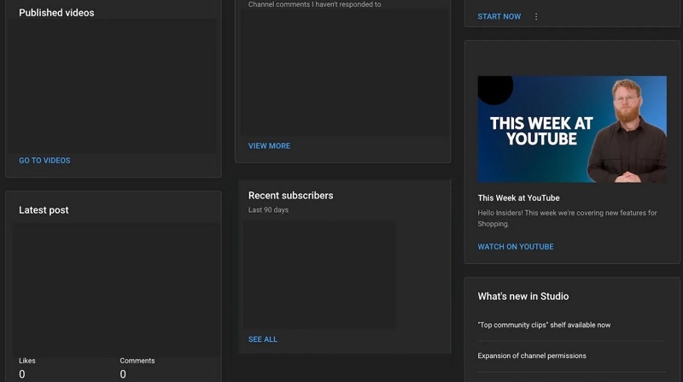Click the "Hello Insiders!" description text

click(x=567, y=218)
